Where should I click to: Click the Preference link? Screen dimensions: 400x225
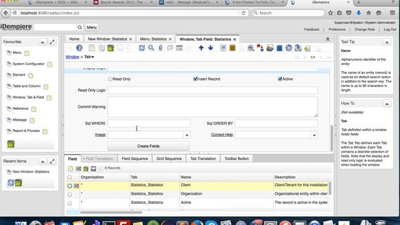coord(337,29)
